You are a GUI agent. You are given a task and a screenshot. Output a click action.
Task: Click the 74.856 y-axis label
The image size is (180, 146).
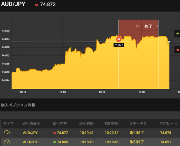(x=6, y=64)
